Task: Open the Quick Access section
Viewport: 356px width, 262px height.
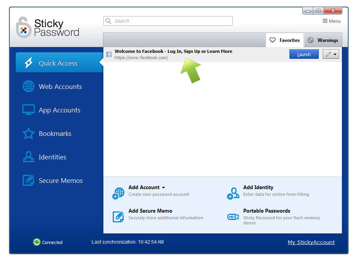Action: coord(60,63)
